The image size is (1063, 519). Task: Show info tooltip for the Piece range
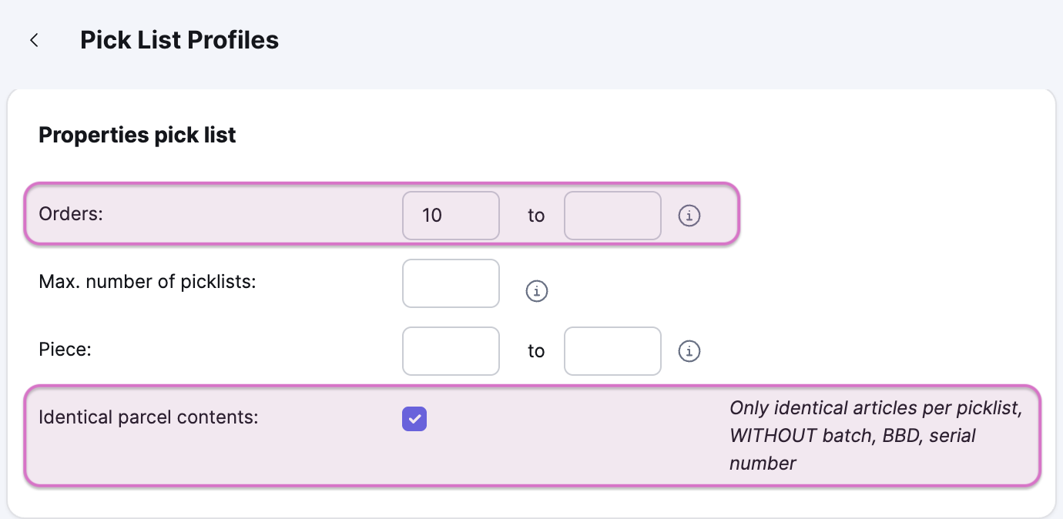(x=689, y=351)
